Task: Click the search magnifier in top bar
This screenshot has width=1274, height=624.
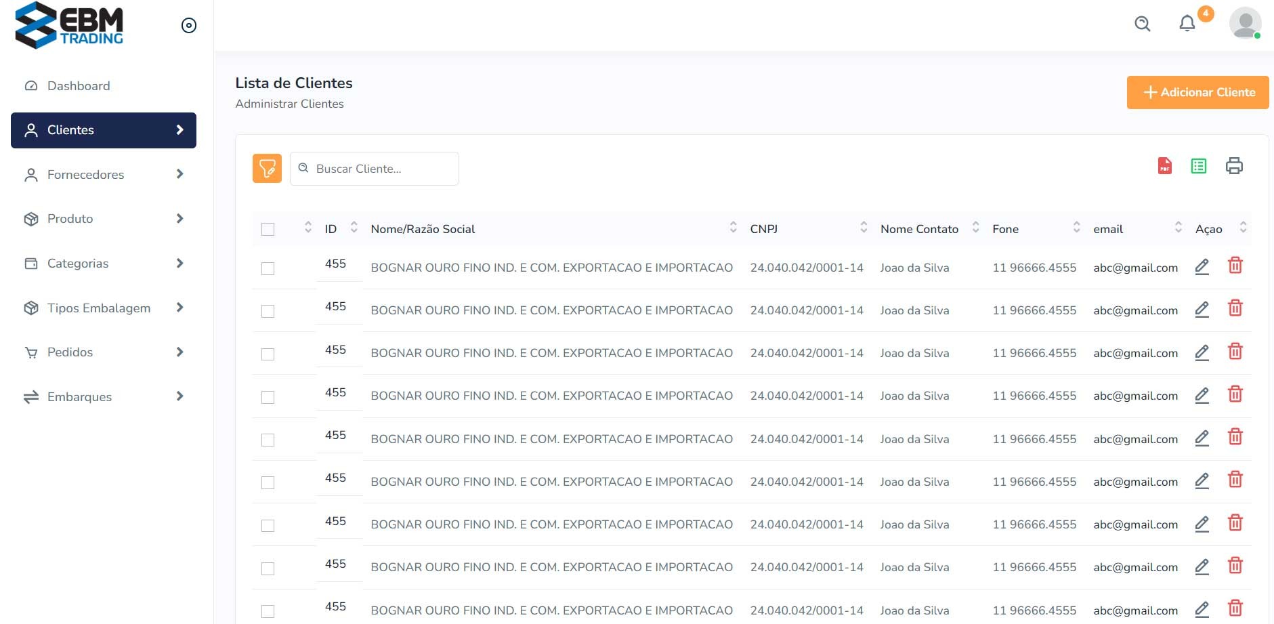Action: click(1142, 24)
